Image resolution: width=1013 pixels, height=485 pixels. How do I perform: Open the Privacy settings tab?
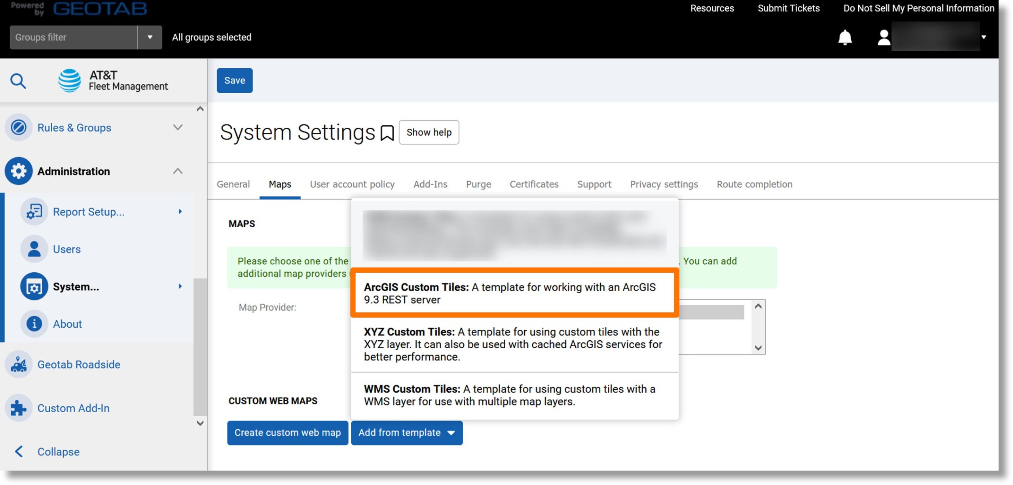tap(664, 184)
